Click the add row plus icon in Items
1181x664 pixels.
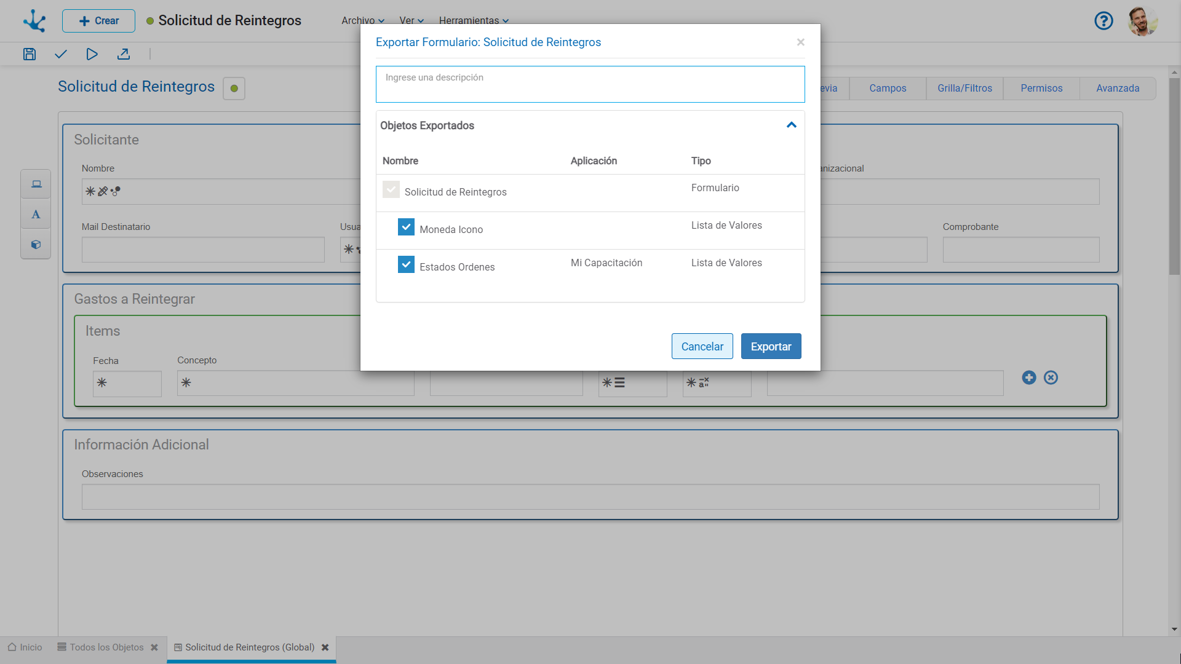tap(1029, 377)
